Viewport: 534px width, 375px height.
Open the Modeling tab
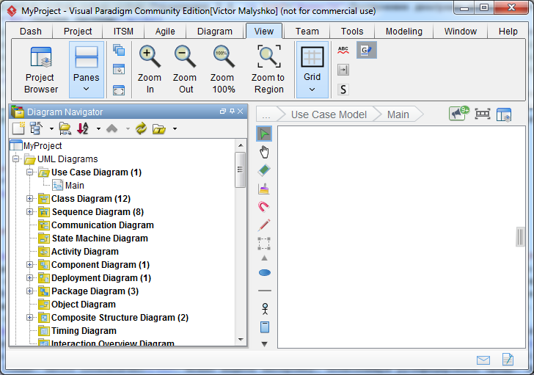404,32
